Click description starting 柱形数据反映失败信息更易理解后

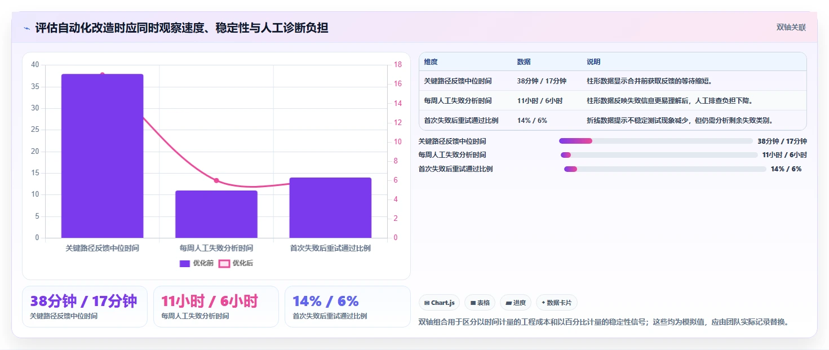[x=670, y=101]
